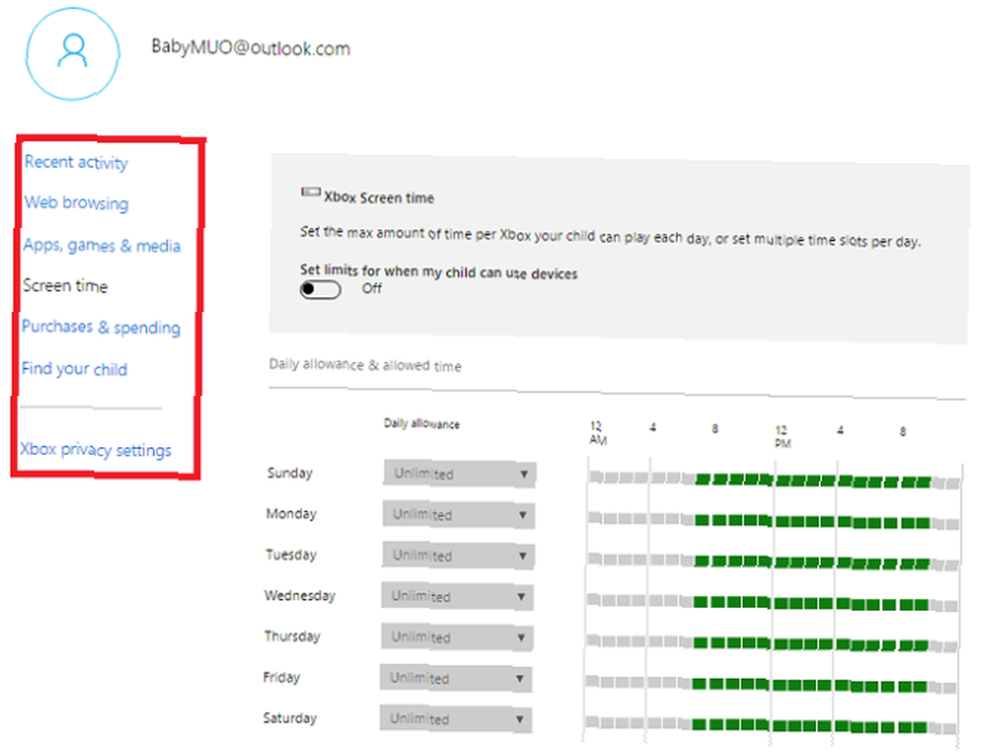Image resolution: width=981 pixels, height=752 pixels.
Task: Open the Friday daily allowance dropdown
Action: pyautogui.click(x=456, y=678)
